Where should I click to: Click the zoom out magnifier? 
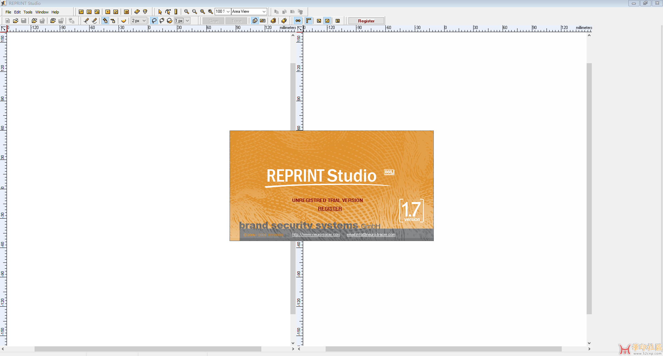pyautogui.click(x=195, y=12)
